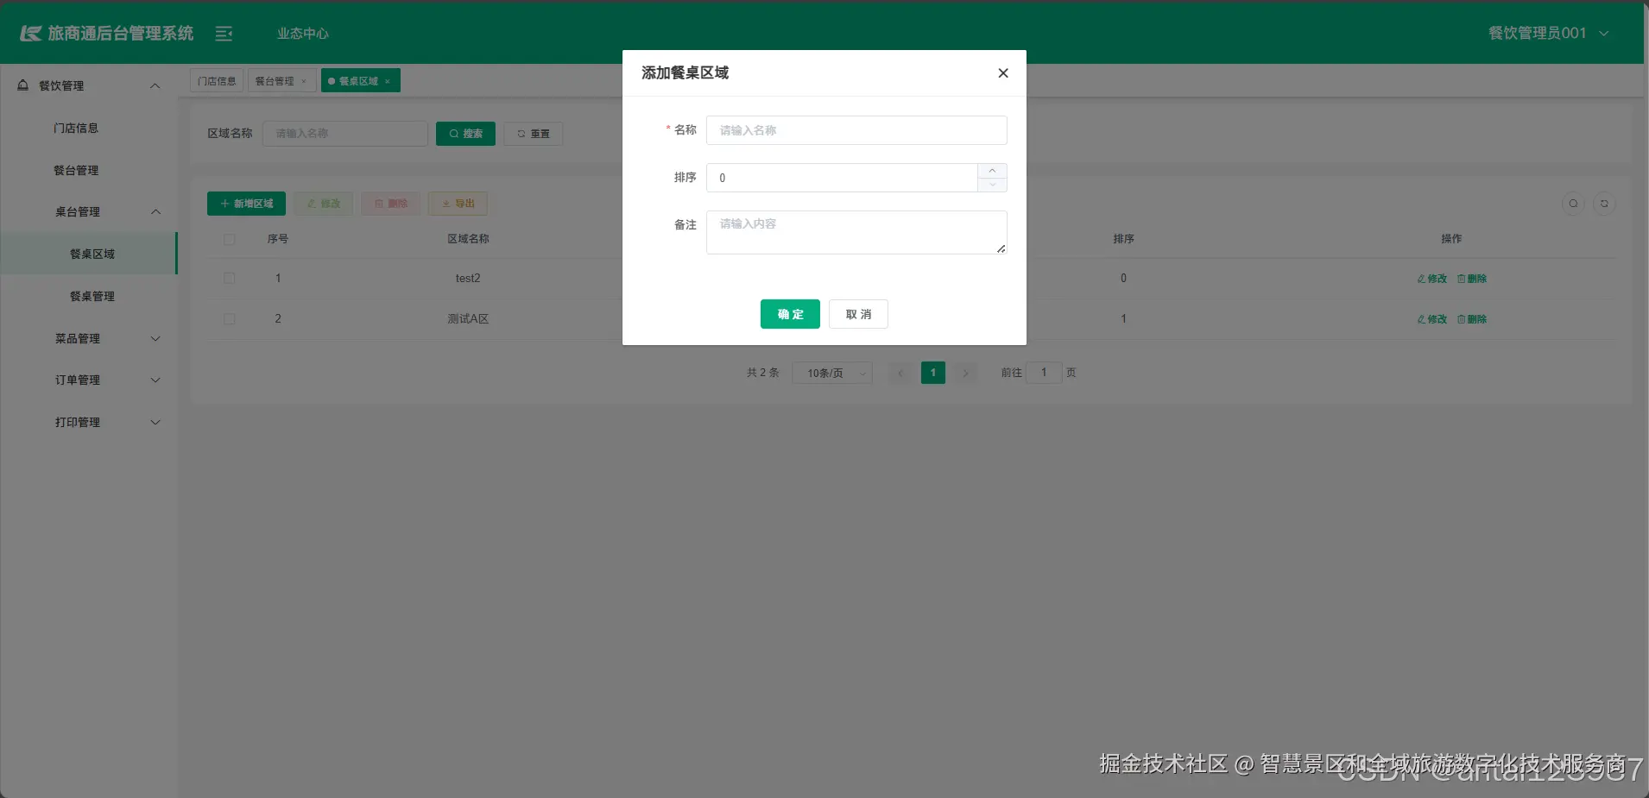1649x798 pixels.
Task: Collapse the 桌台管理 submenu
Action: [x=89, y=211]
